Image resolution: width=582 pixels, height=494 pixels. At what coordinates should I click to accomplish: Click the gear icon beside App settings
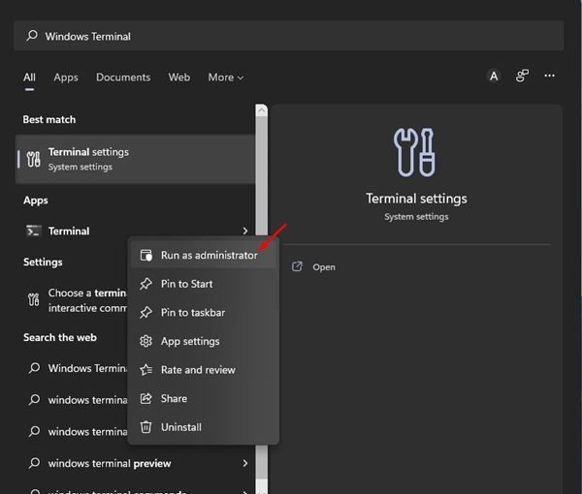click(145, 341)
